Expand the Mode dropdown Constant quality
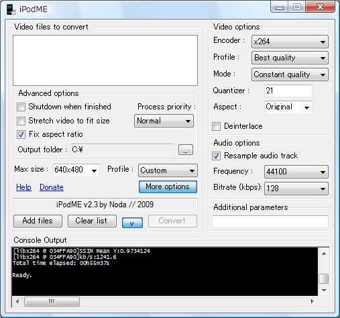Image resolution: width=340 pixels, height=318 pixels. pos(290,74)
